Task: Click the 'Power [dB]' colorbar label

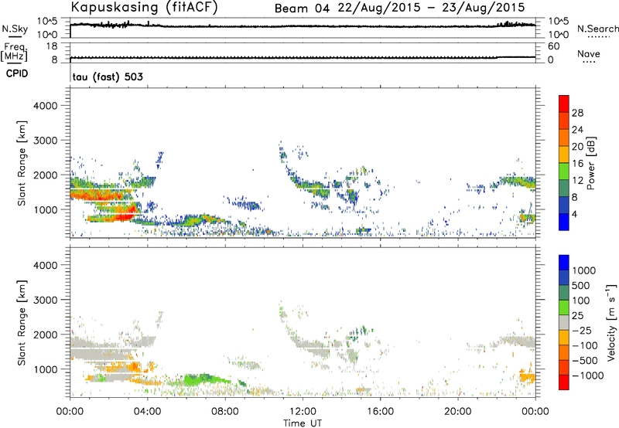Action: pyautogui.click(x=590, y=163)
